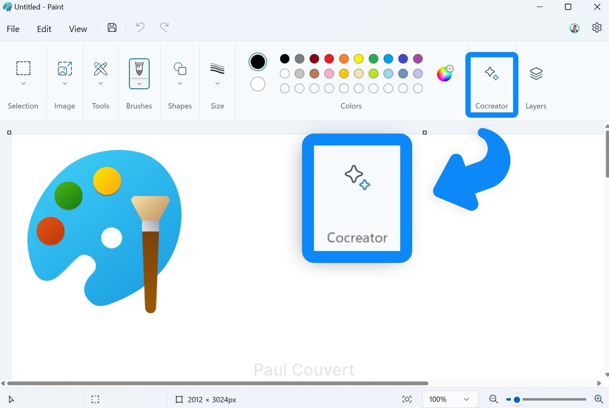Select the Brushes tool icon
Screen dimensions: 609x408
pyautogui.click(x=139, y=68)
